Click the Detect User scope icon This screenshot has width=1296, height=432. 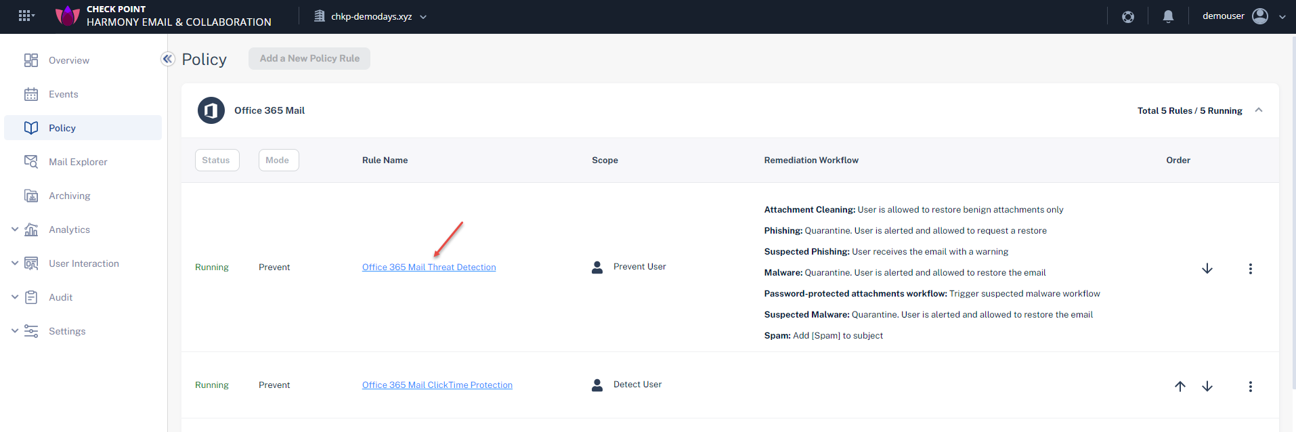pyautogui.click(x=597, y=385)
